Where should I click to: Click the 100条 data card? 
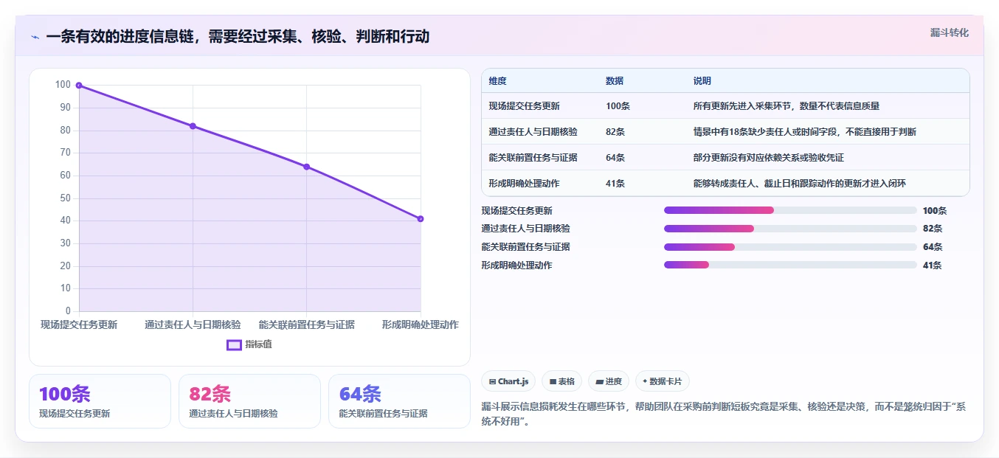(x=100, y=401)
